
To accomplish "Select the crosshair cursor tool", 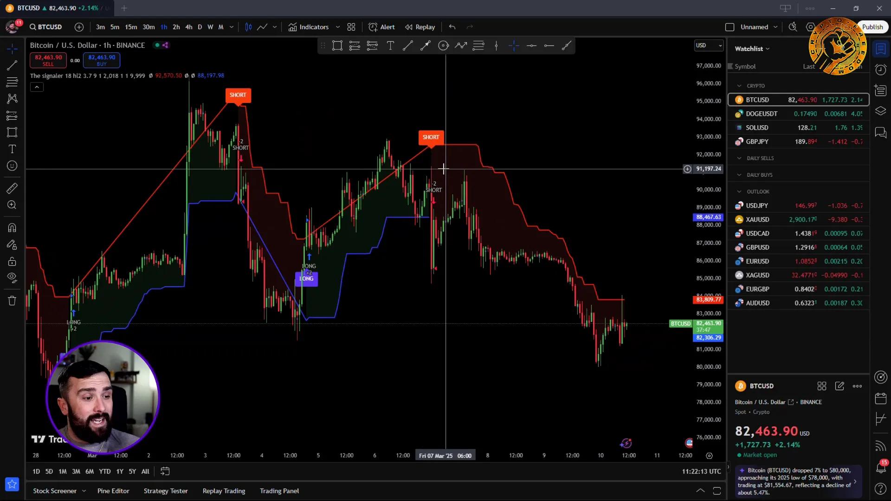I will tap(12, 49).
